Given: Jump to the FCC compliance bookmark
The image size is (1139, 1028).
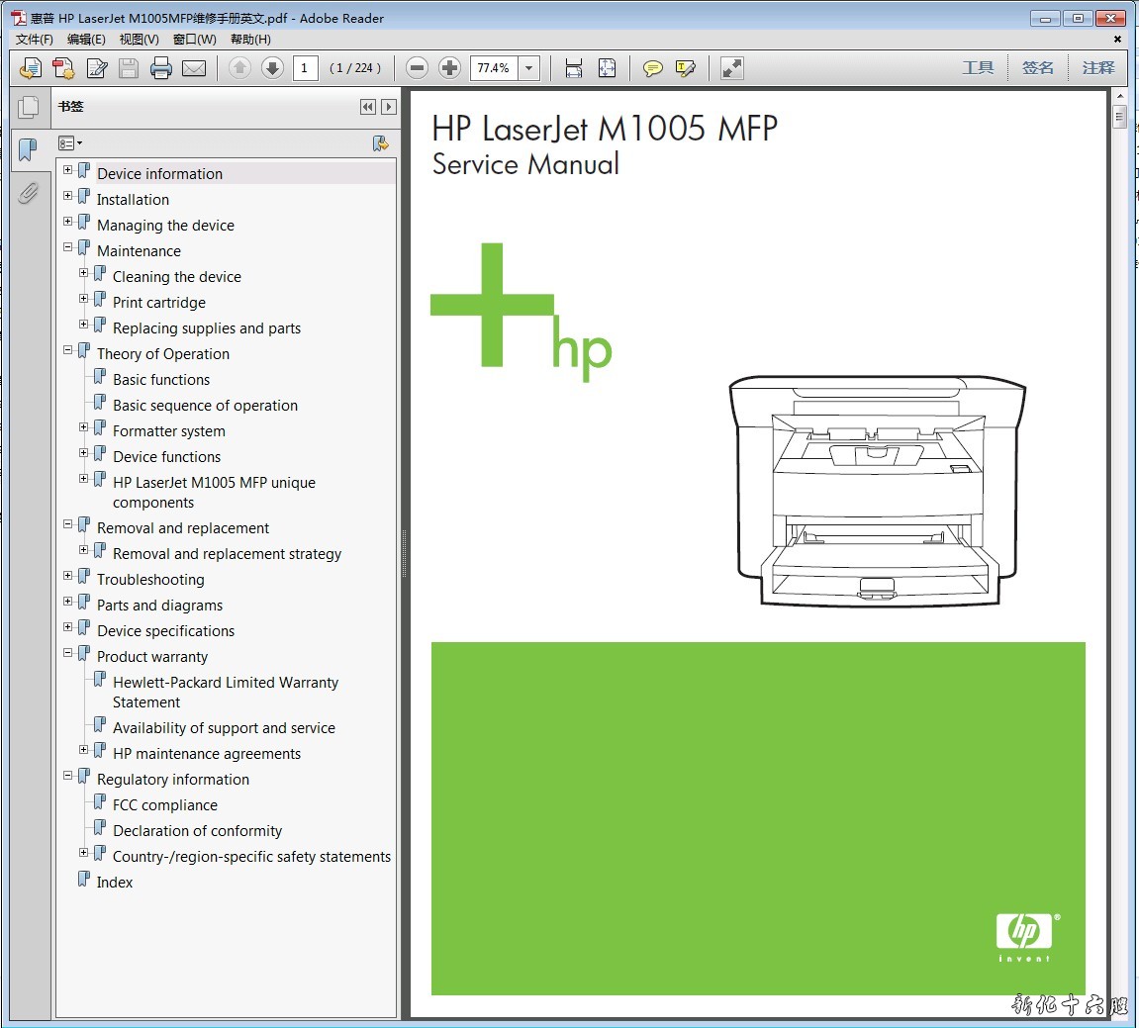Looking at the screenshot, I should point(164,805).
